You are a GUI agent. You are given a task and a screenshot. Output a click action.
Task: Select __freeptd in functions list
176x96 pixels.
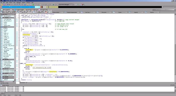click(5, 30)
